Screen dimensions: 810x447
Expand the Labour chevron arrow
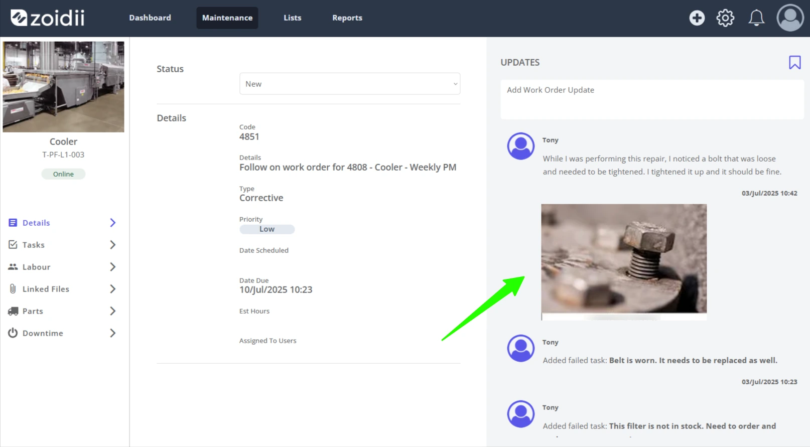[x=113, y=267]
